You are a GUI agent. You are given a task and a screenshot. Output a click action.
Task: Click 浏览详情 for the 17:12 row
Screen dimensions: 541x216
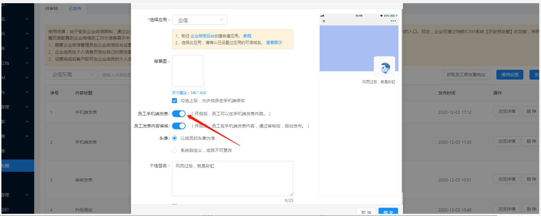pyautogui.click(x=506, y=112)
